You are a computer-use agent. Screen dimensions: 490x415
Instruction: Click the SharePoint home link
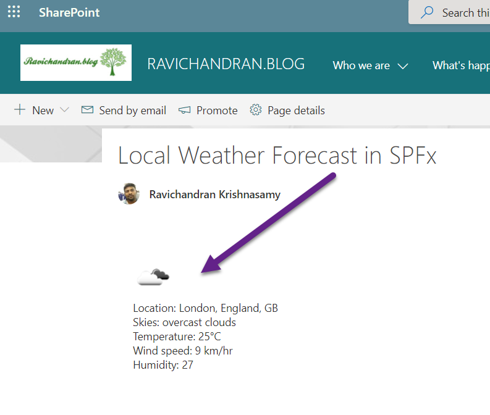[x=69, y=12]
